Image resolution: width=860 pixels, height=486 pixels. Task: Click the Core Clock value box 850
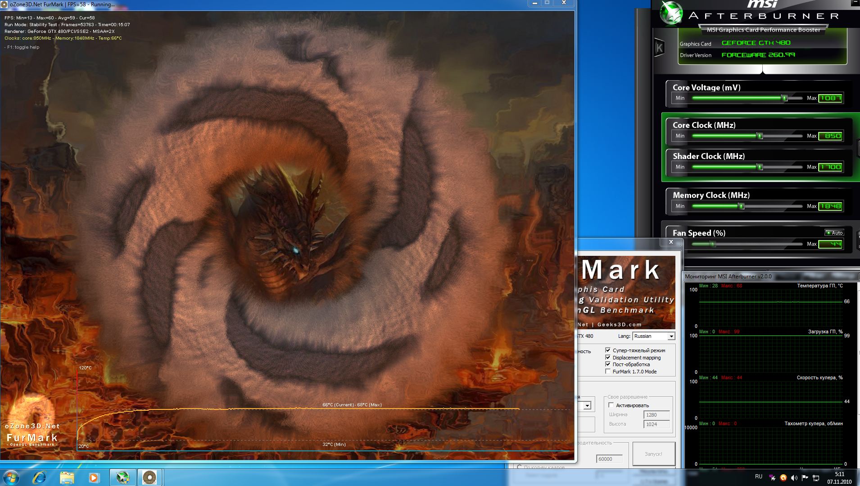(830, 136)
